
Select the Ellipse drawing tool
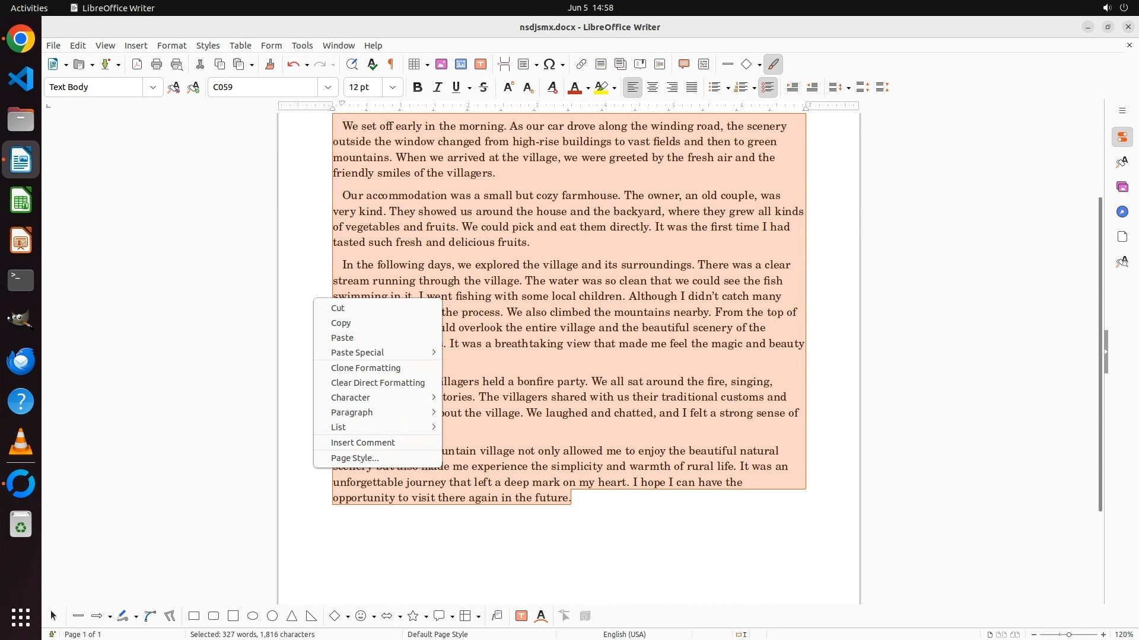tap(253, 616)
